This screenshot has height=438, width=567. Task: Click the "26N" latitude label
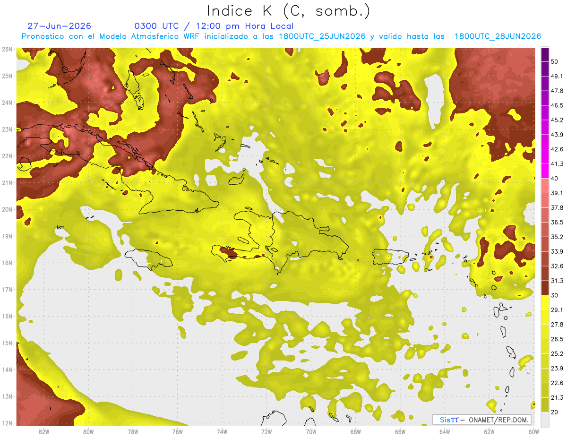[x=7, y=49]
